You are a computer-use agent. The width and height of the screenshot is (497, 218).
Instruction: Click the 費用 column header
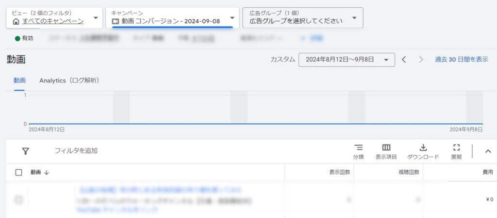pos(488,172)
